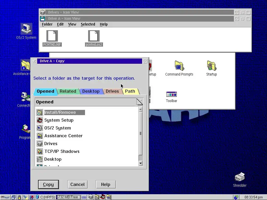
Task: Open the System Setup tray icon
Action: [x=102, y=197]
